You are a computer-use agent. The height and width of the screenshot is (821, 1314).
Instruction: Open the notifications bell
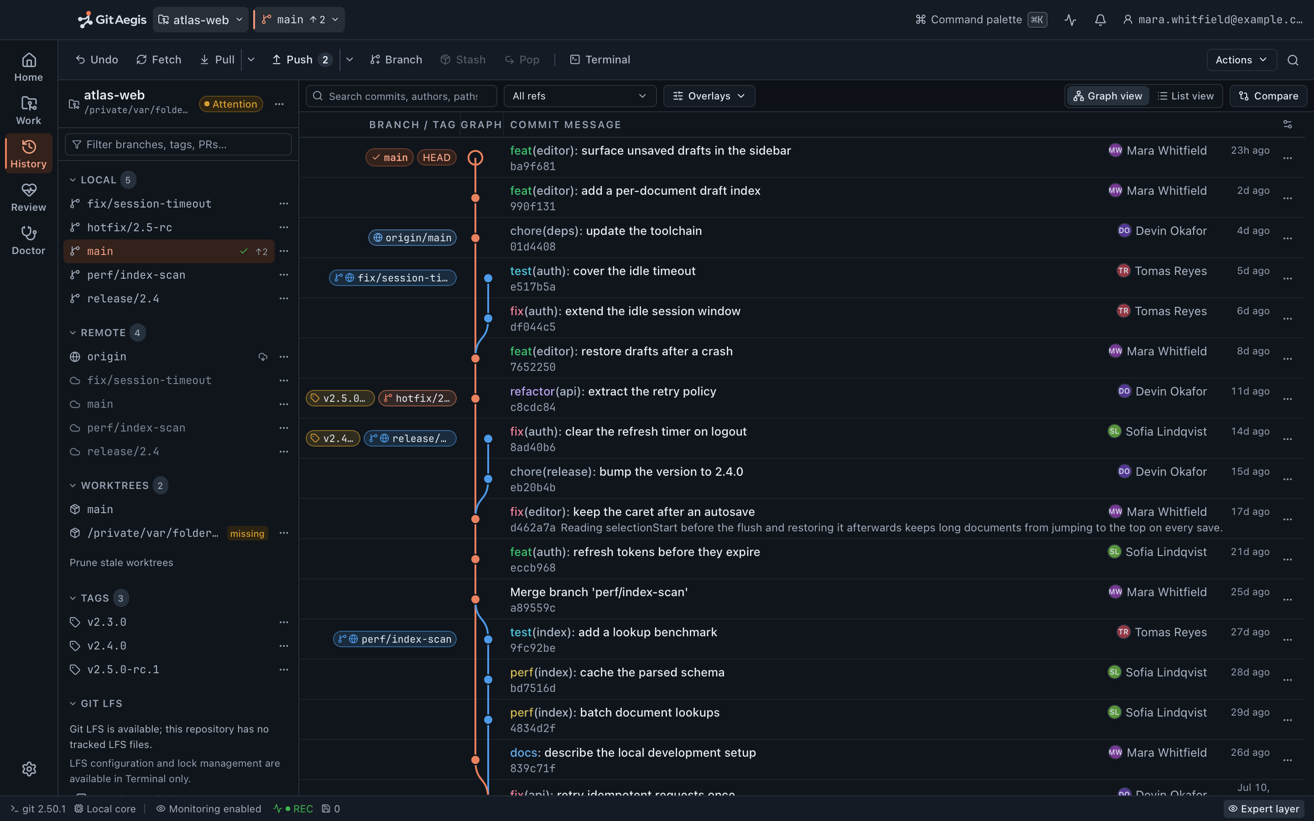point(1100,20)
